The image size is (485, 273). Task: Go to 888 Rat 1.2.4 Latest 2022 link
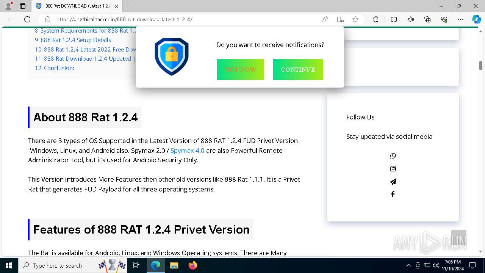85,49
